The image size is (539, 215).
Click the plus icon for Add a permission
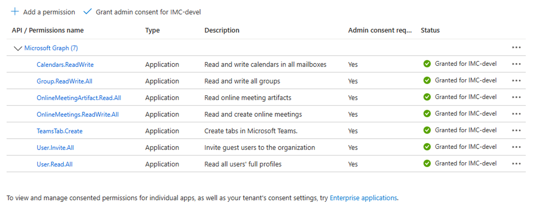tap(15, 12)
